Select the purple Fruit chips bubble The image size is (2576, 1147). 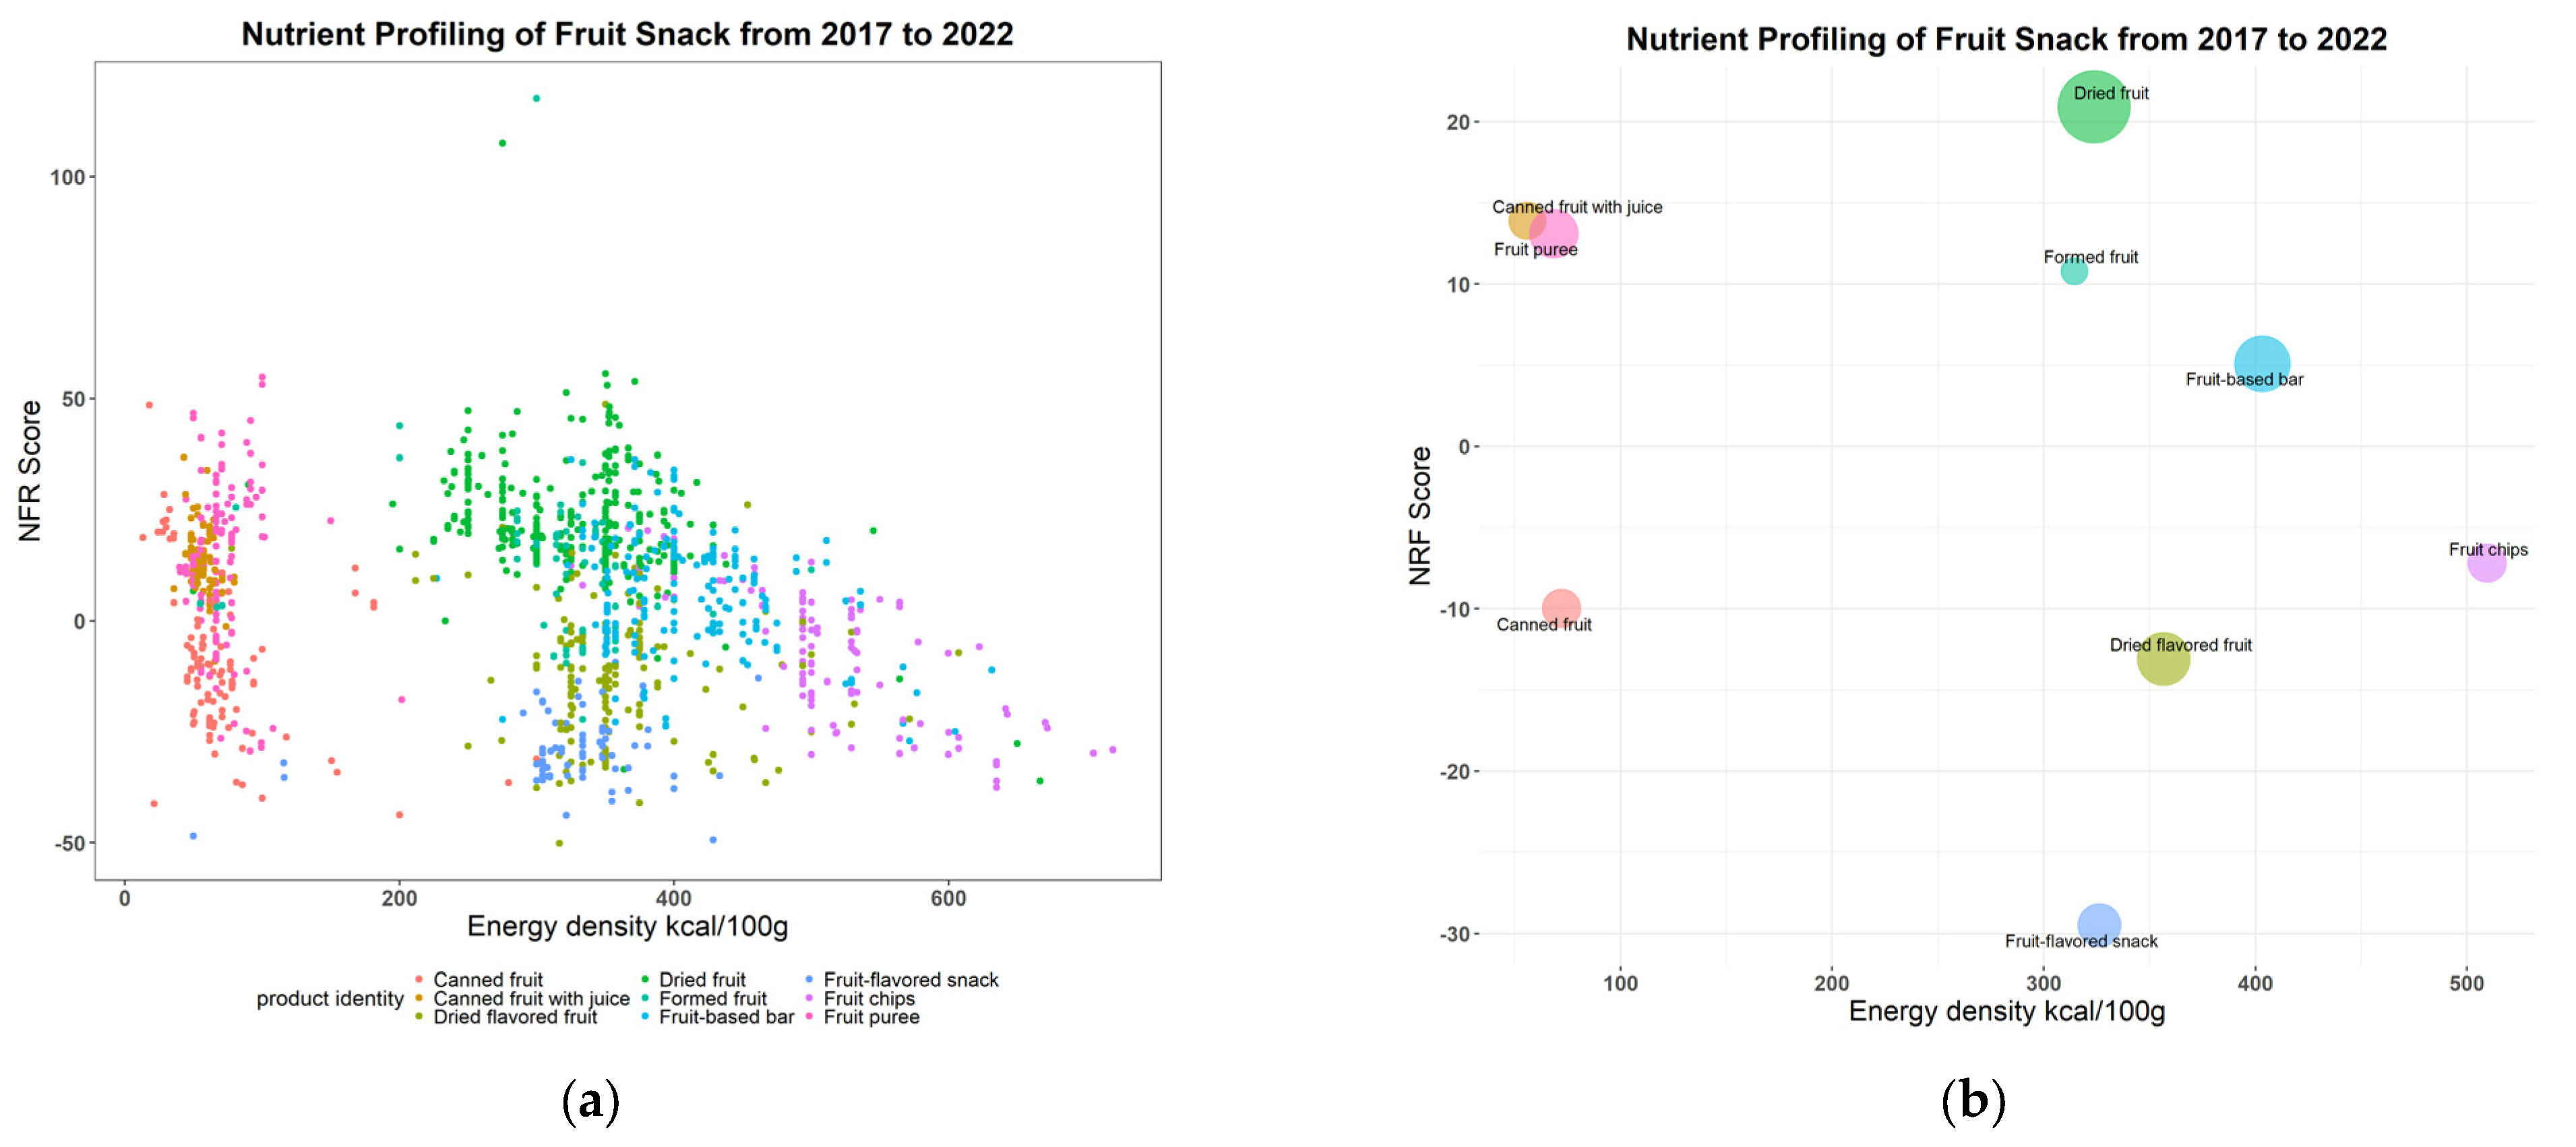click(x=2489, y=566)
